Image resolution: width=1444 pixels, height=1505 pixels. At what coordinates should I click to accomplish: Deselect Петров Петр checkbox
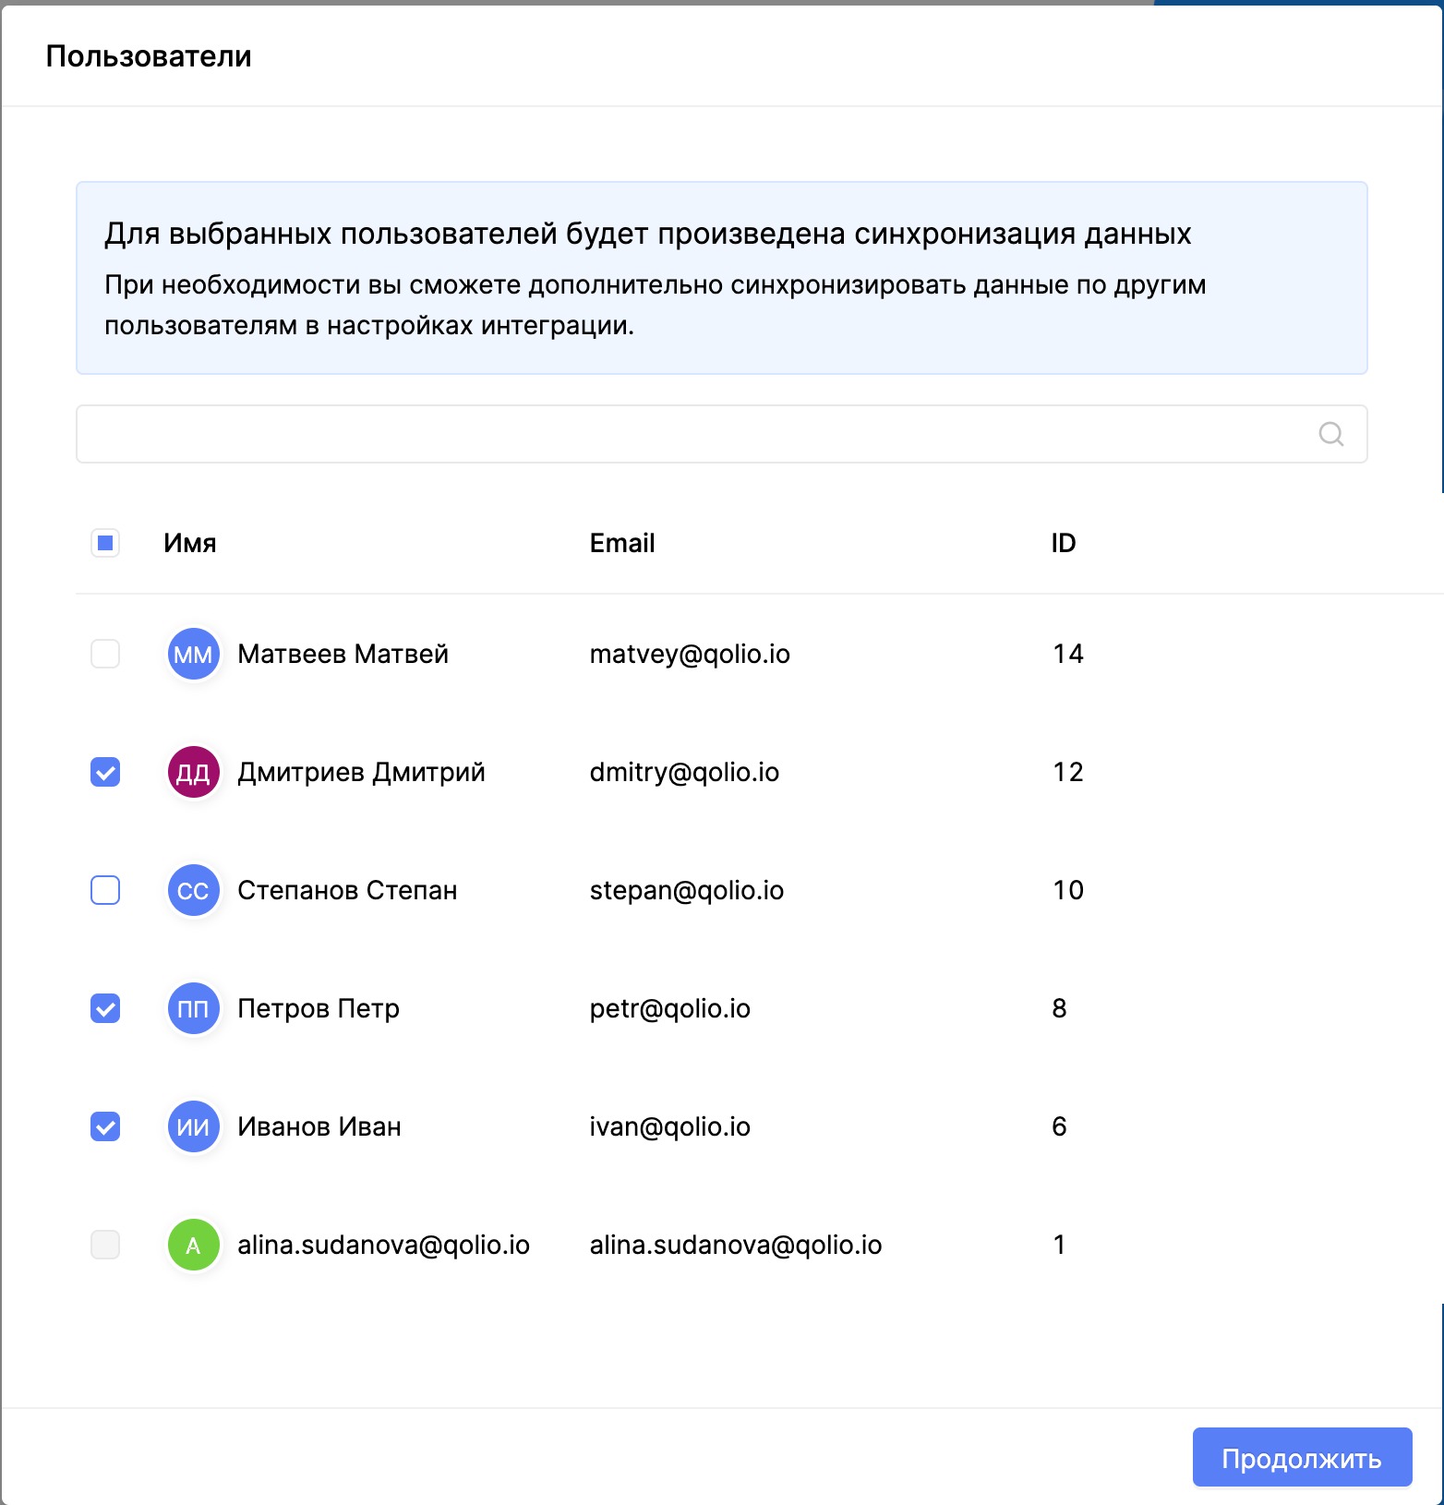tap(105, 1008)
